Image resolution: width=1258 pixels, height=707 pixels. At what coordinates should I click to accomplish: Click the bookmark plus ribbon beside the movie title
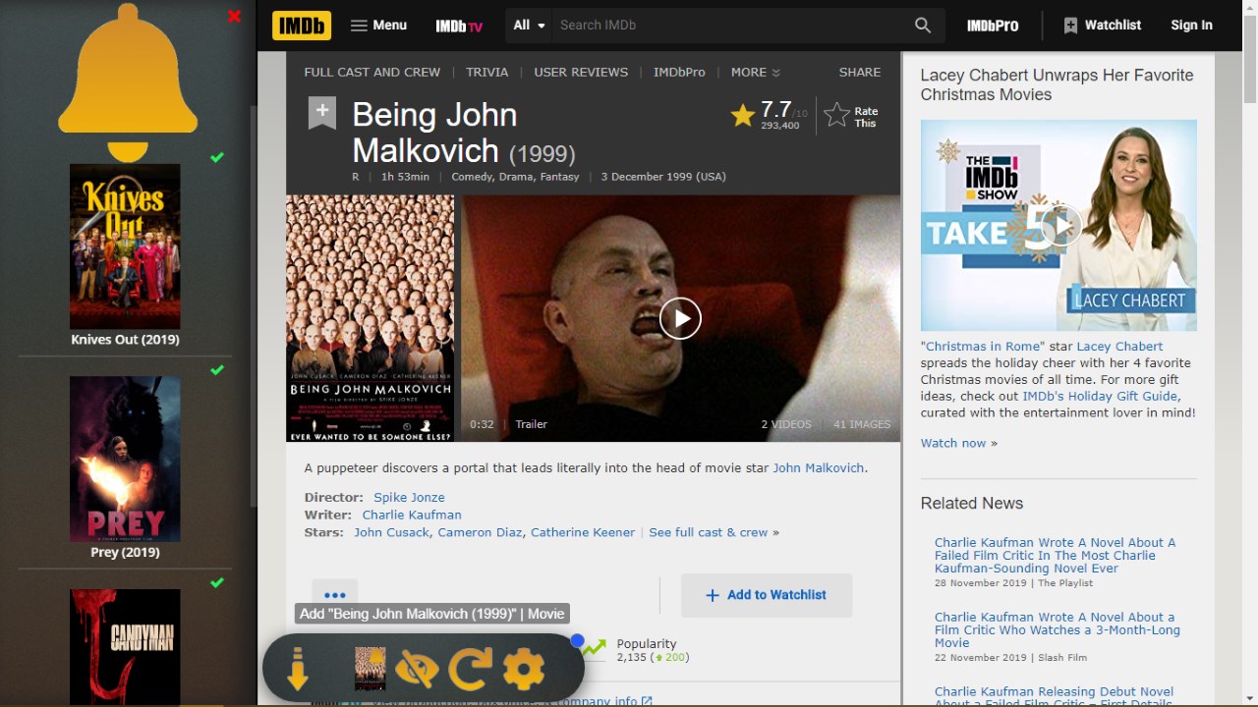coord(322,113)
